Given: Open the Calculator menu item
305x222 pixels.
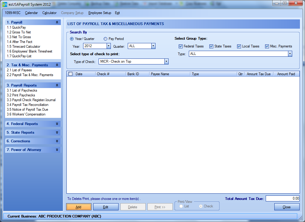Looking at the screenshot, I should 49,13.
